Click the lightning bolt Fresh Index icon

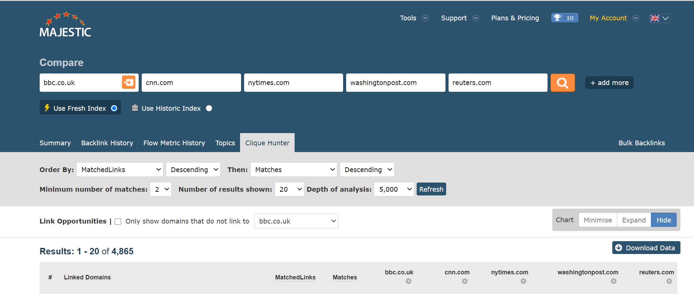point(47,108)
